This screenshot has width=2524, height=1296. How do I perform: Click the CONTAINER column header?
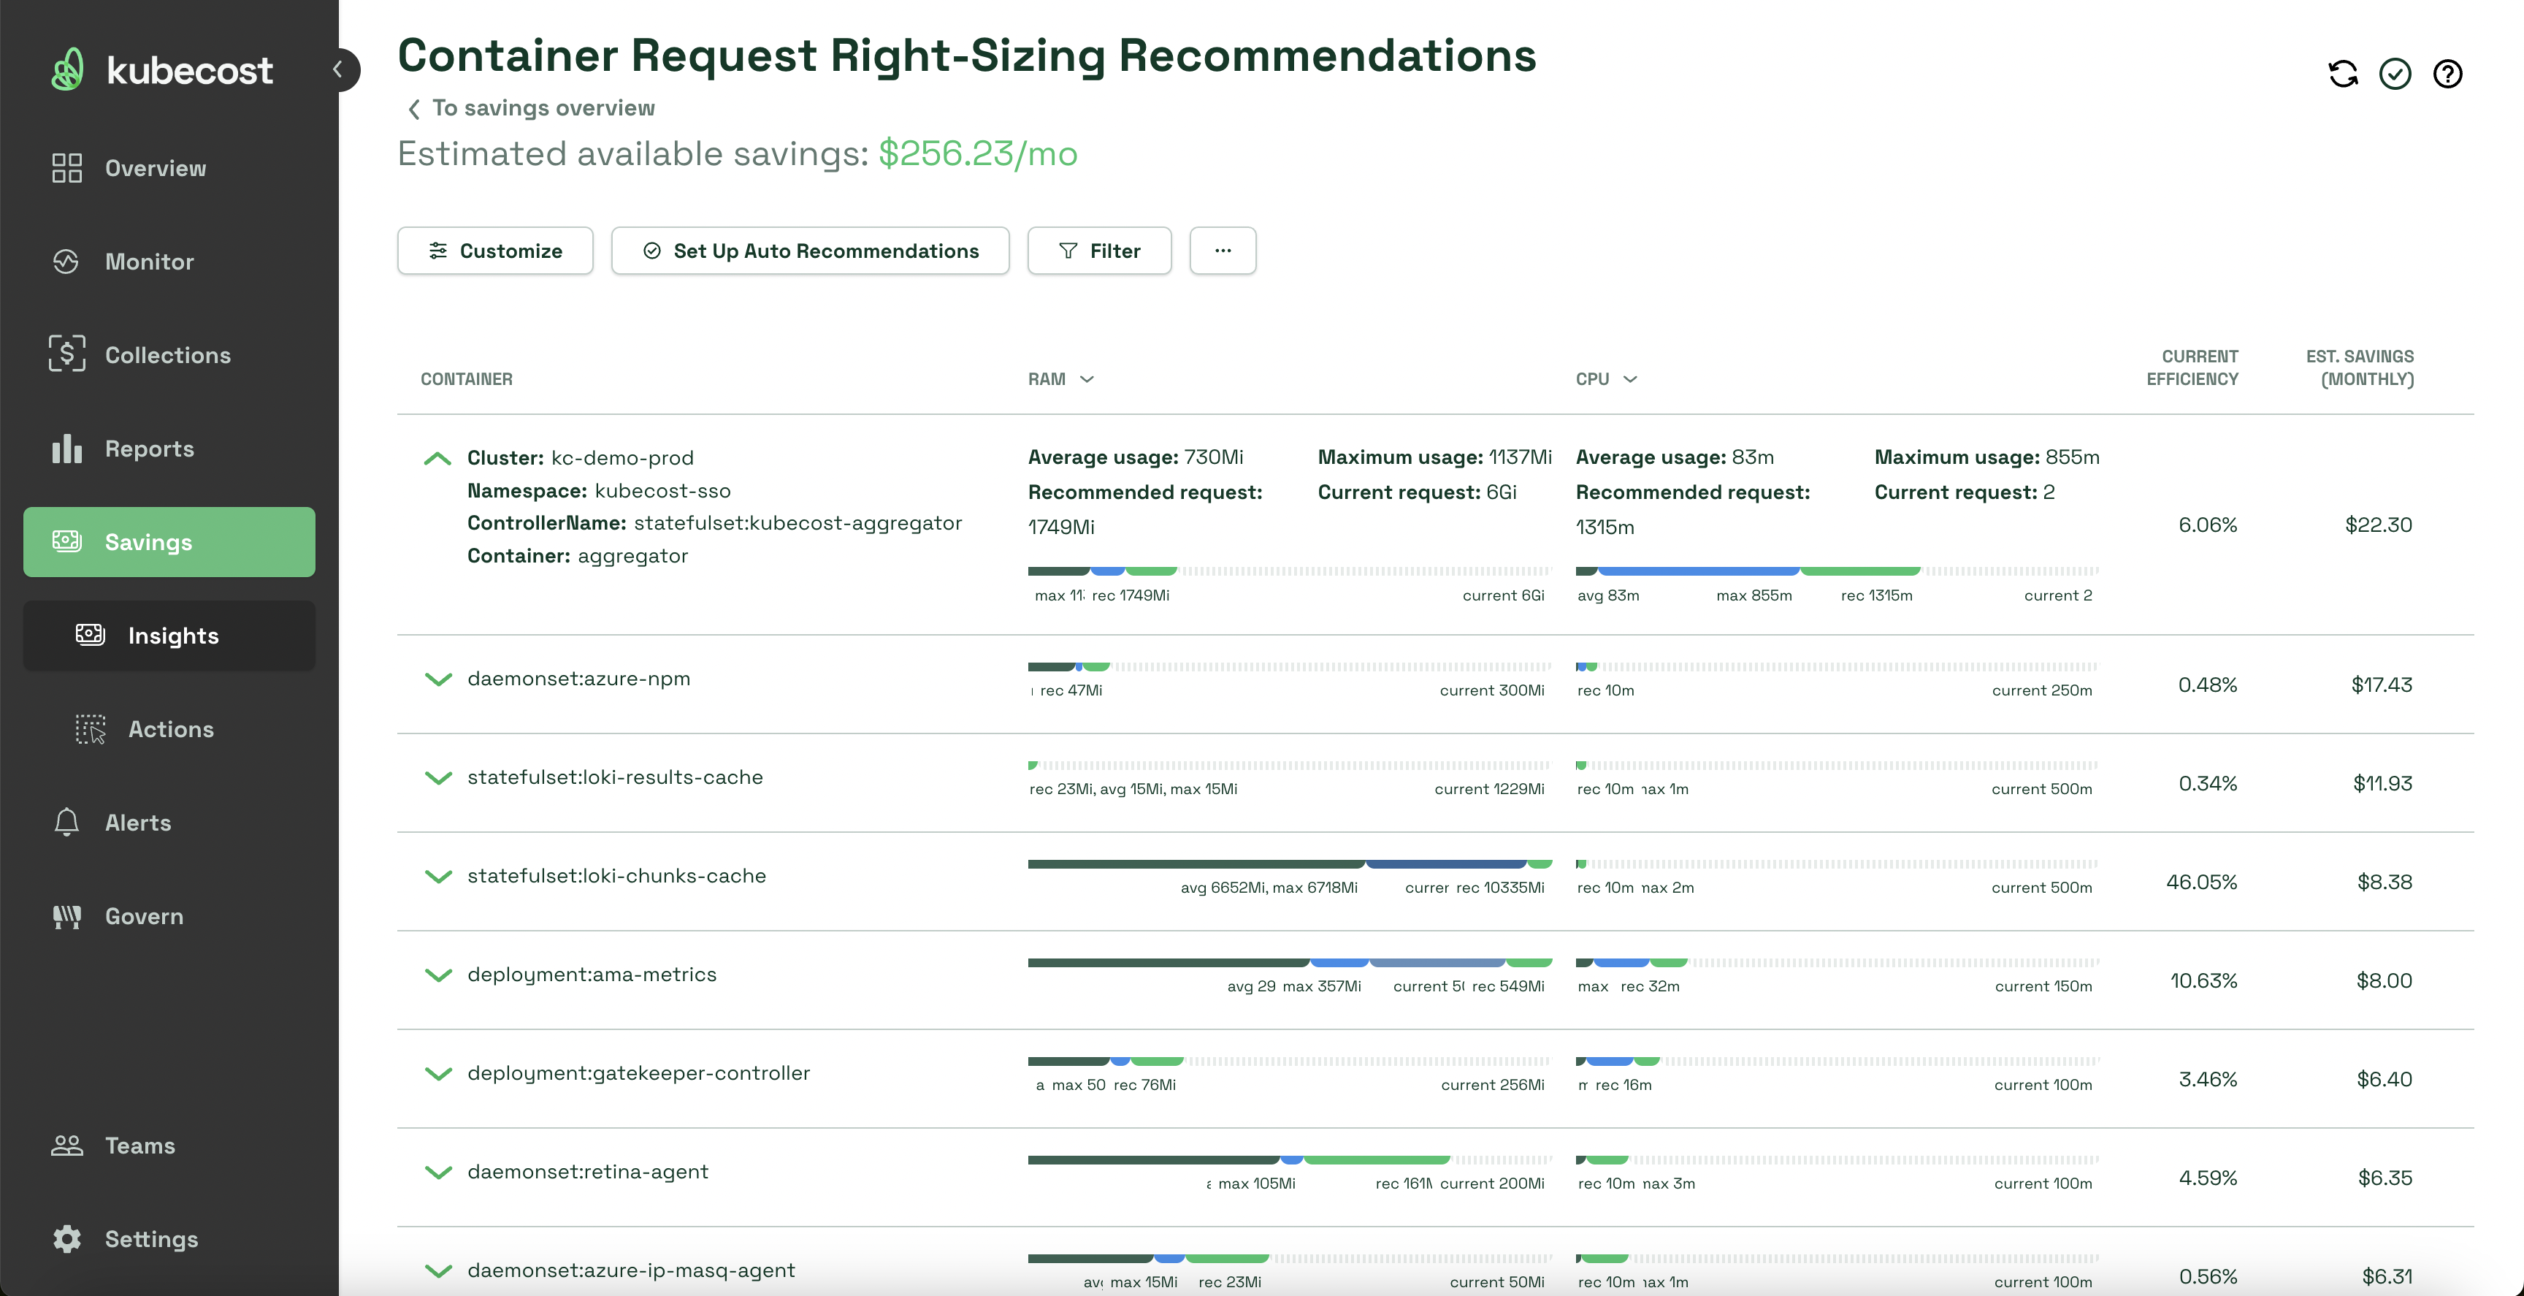click(x=467, y=379)
